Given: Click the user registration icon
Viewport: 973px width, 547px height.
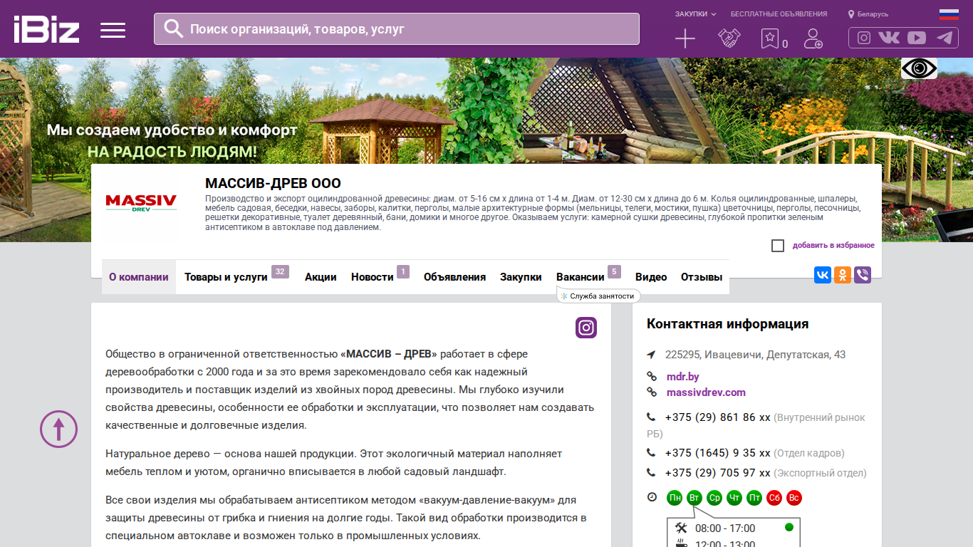Looking at the screenshot, I should coord(813,38).
